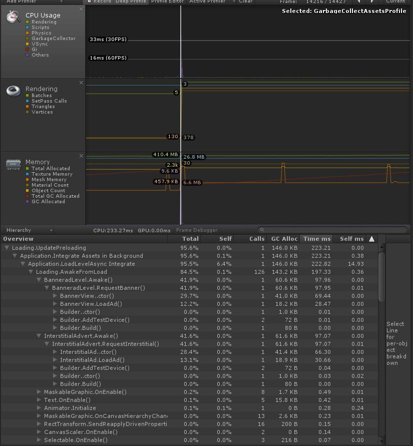
Task: Click the CPU Usage module icon
Action: (x=12, y=17)
